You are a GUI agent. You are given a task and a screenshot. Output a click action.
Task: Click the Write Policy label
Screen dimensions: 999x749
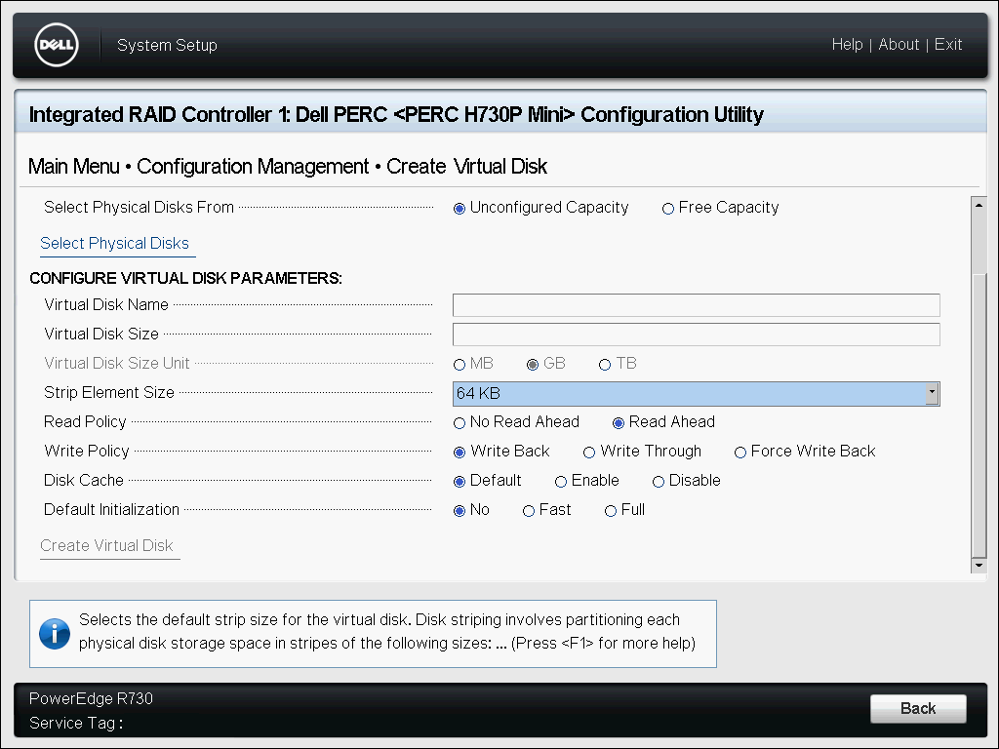[87, 451]
